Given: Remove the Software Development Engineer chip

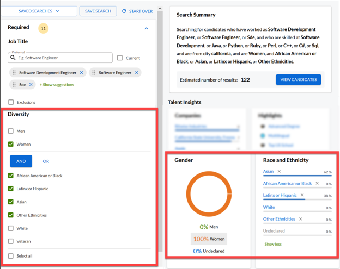Looking at the screenshot, I should [82, 73].
